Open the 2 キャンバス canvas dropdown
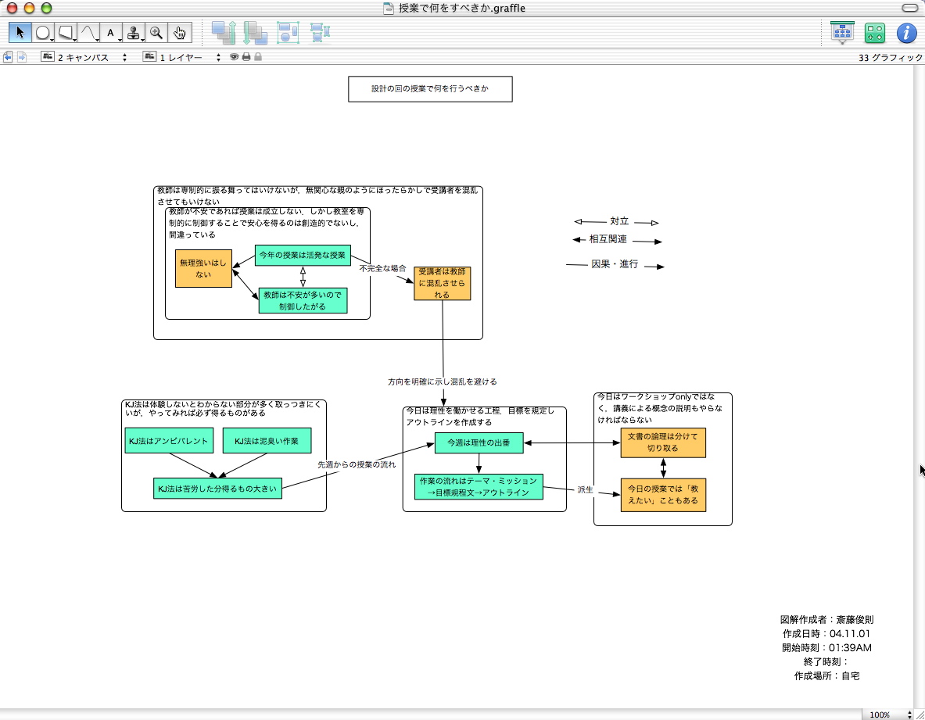 [84, 57]
